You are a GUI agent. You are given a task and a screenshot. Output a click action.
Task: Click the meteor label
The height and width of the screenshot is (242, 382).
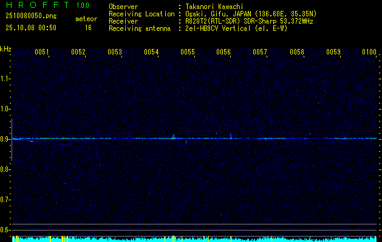click(x=86, y=19)
